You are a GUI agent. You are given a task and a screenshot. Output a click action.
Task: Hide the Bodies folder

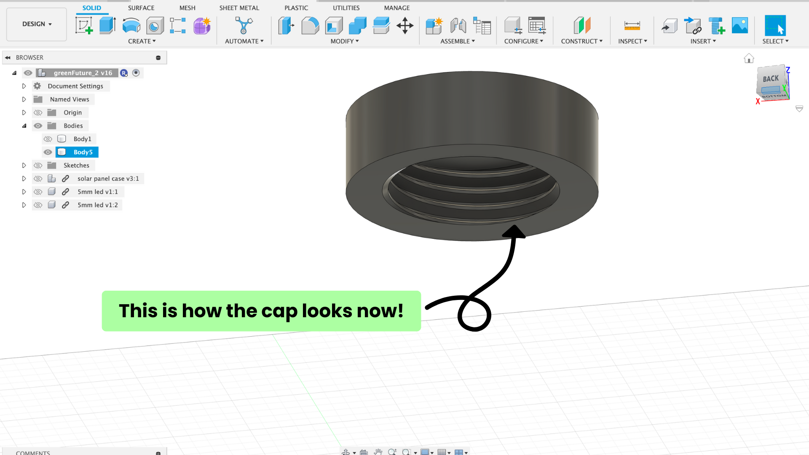pyautogui.click(x=38, y=126)
